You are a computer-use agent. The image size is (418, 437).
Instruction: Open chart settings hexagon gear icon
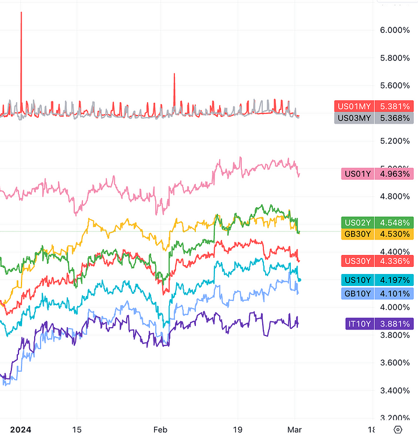click(398, 430)
